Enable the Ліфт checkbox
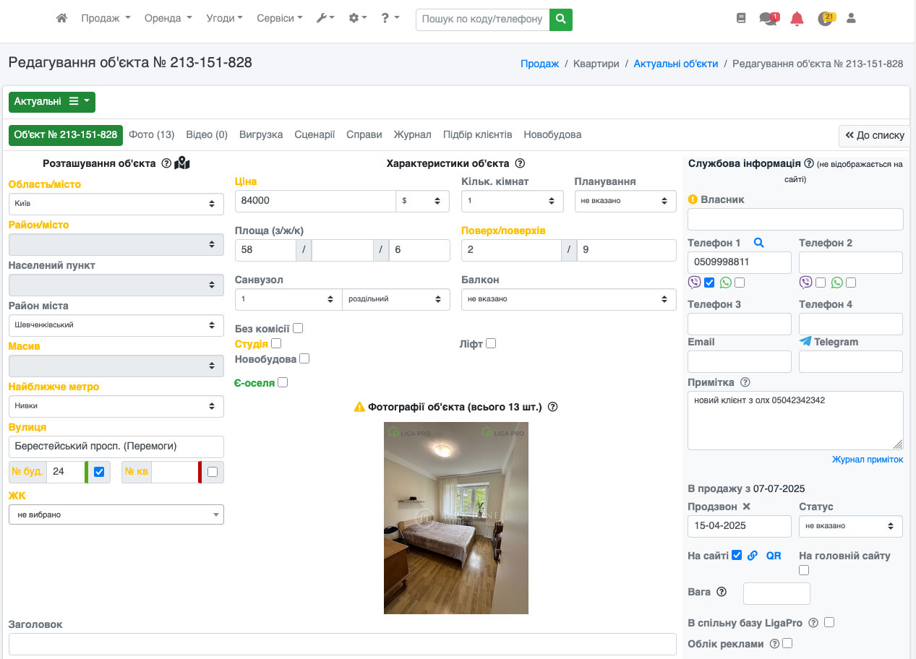This screenshot has width=916, height=659. coord(491,344)
